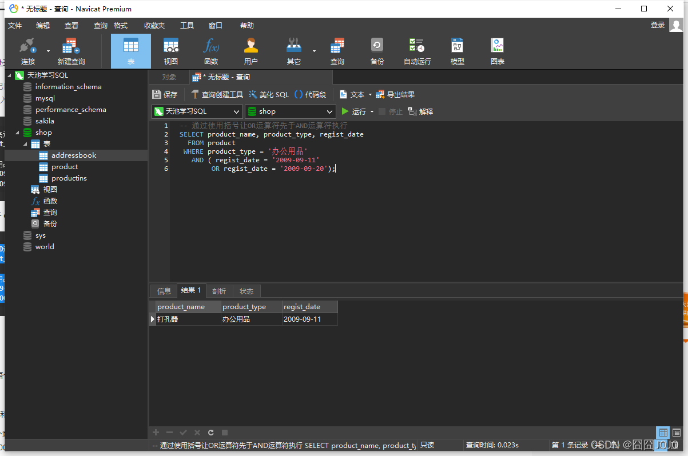Click the product_name column header

tap(188, 307)
